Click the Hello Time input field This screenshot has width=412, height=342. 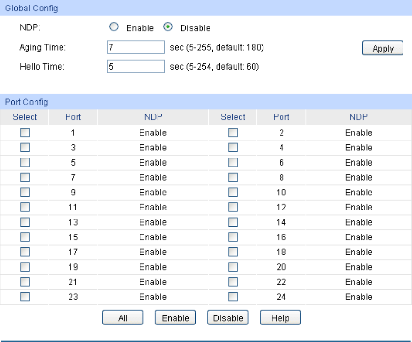tap(136, 67)
